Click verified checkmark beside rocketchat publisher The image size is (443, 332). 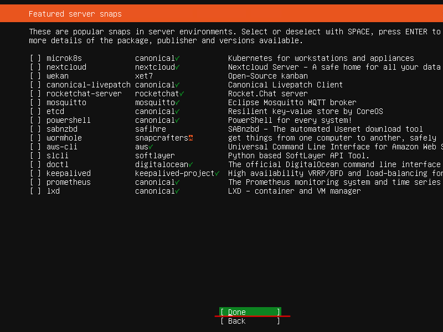tap(182, 94)
